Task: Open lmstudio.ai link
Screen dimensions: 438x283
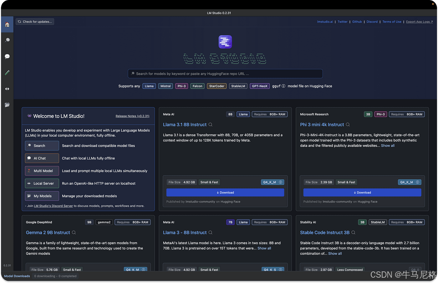Action: pyautogui.click(x=325, y=22)
